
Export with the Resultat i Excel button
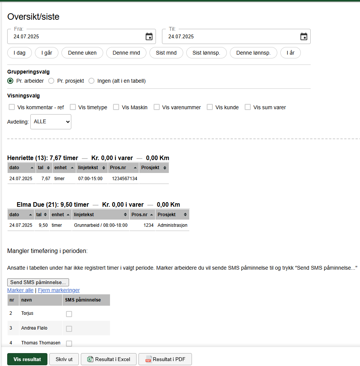click(x=108, y=359)
